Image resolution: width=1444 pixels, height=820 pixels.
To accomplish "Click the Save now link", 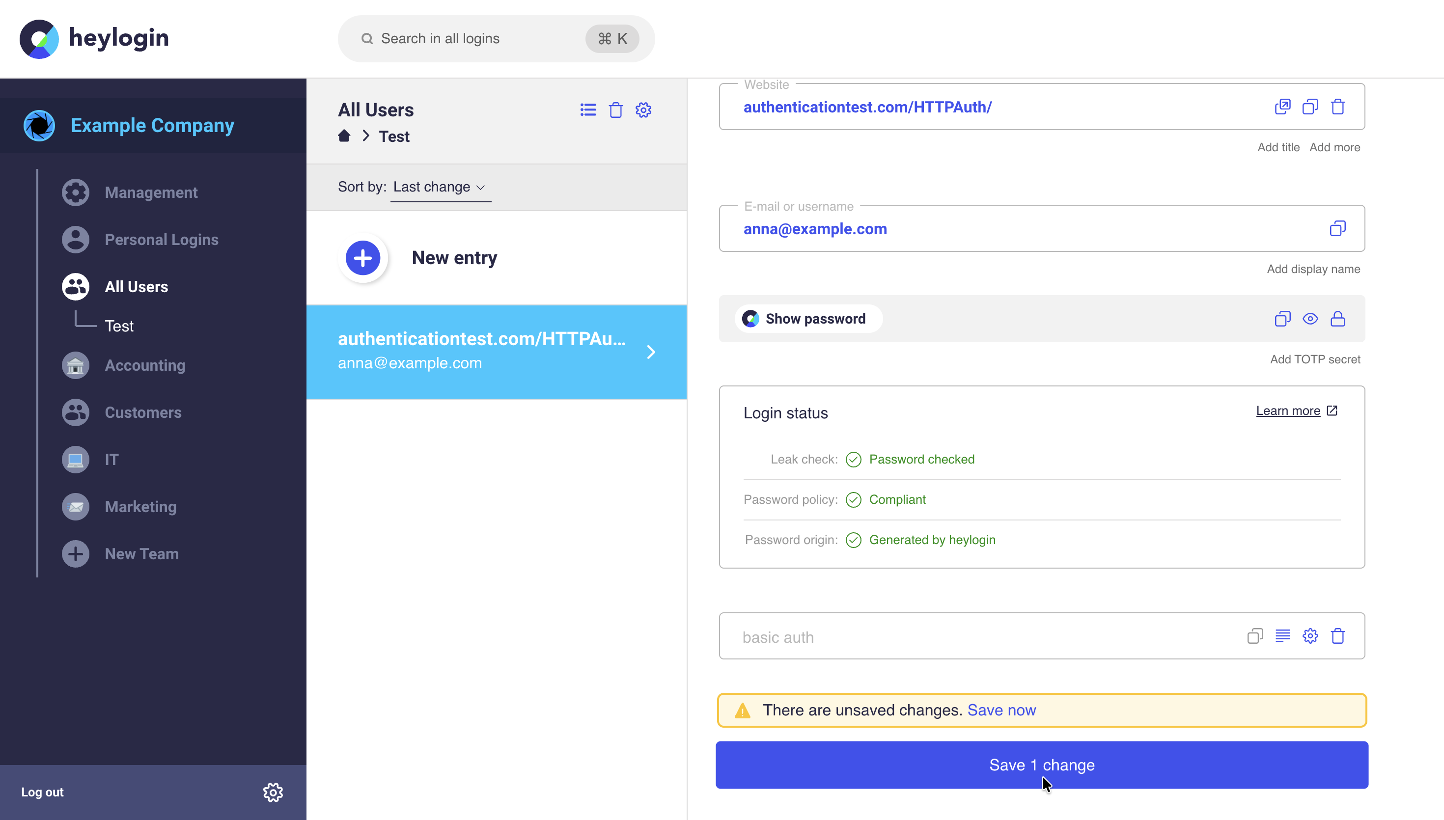I will click(1001, 710).
